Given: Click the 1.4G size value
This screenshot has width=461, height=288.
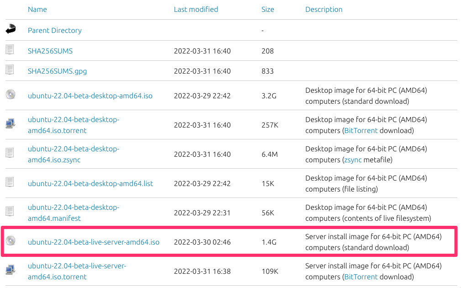Looking at the screenshot, I should (x=269, y=242).
